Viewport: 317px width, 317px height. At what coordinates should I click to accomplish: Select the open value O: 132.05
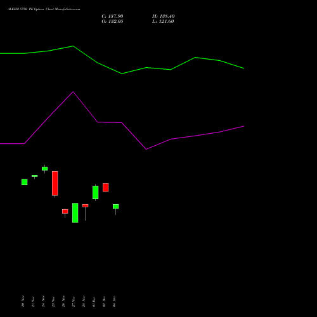tap(112, 22)
